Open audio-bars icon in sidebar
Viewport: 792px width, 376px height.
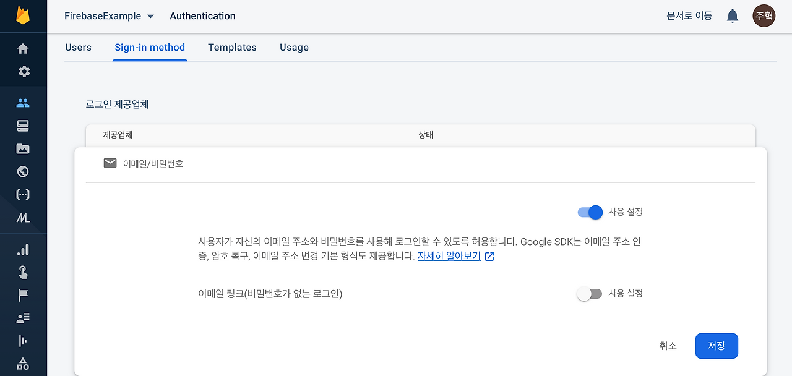[23, 341]
